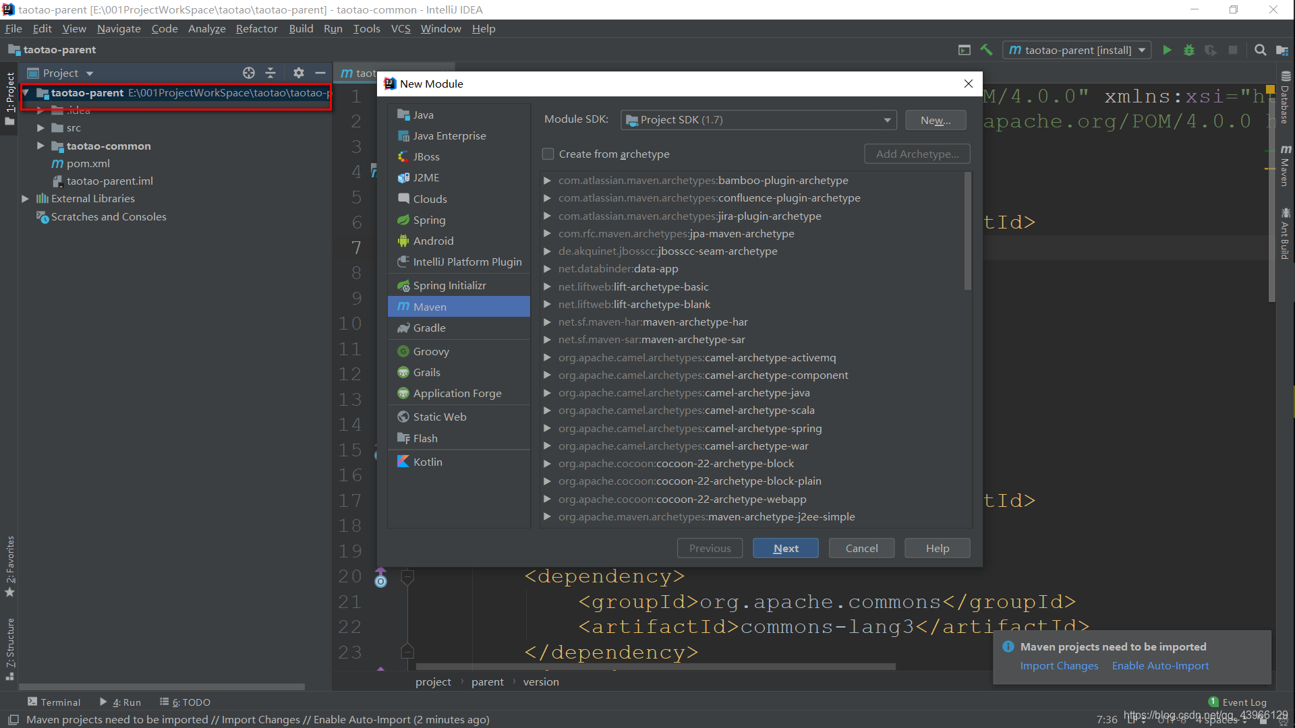Expand camel-archetype-spring archetype entry
1295x728 pixels.
click(x=548, y=429)
